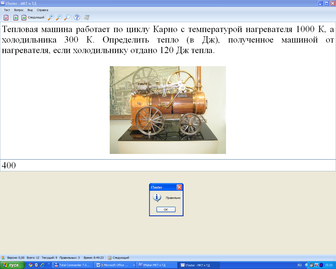Screen dimensions: 336x269
Task: Click the info icon in the dialog
Action: (157, 198)
